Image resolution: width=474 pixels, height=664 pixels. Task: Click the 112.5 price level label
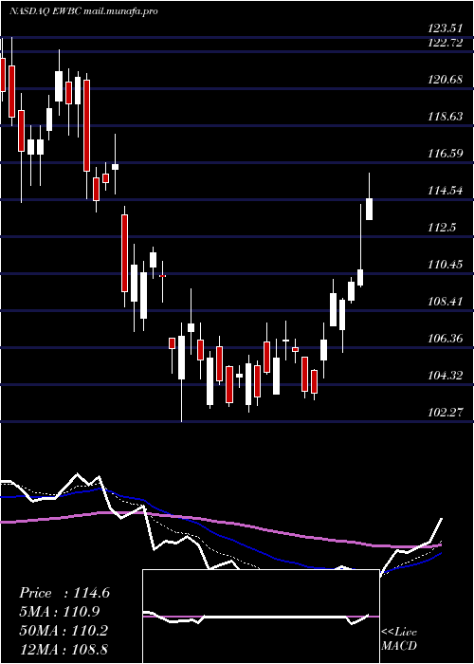(x=442, y=228)
